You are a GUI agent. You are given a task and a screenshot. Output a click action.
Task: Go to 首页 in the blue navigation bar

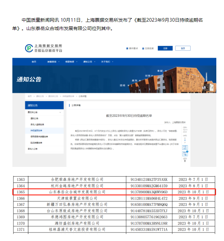34,62
